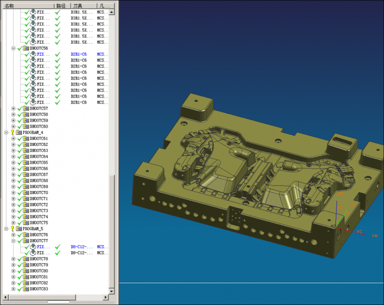Collapse the PROGRAM_5 node

coord(6,229)
